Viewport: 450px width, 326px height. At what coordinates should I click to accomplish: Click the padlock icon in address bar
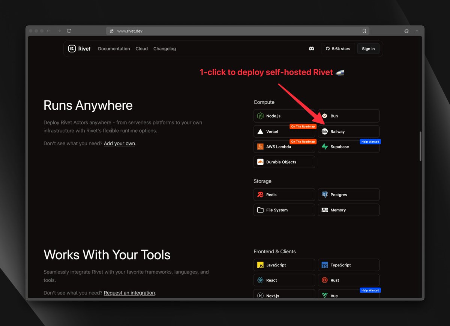(x=111, y=31)
